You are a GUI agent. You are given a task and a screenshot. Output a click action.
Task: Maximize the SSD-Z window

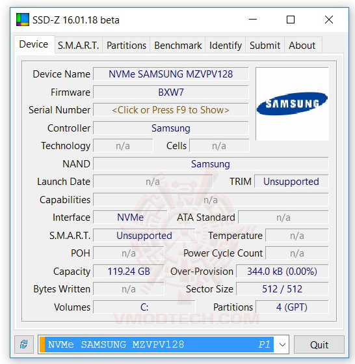click(291, 20)
